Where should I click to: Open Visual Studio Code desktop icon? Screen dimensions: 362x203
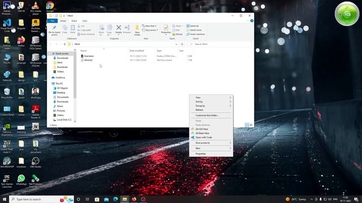(x=7, y=25)
